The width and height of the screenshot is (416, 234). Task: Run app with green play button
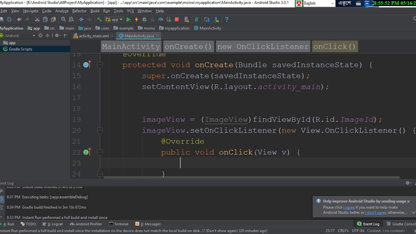(129, 19)
